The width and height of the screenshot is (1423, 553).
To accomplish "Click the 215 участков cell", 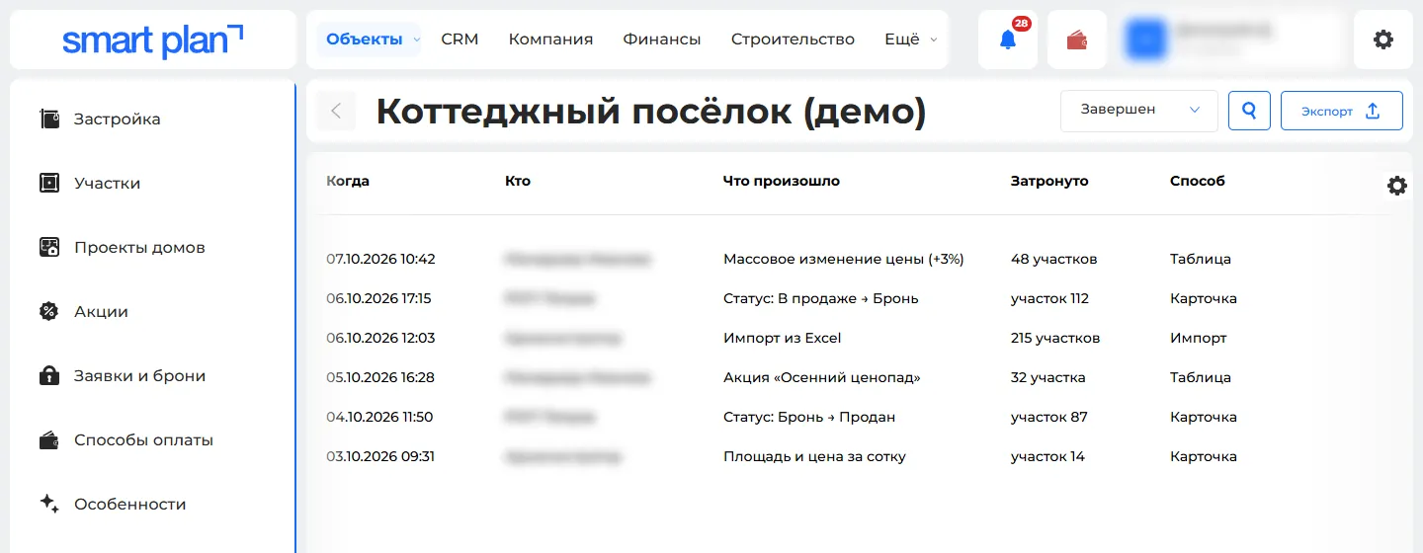I will pyautogui.click(x=1055, y=339).
